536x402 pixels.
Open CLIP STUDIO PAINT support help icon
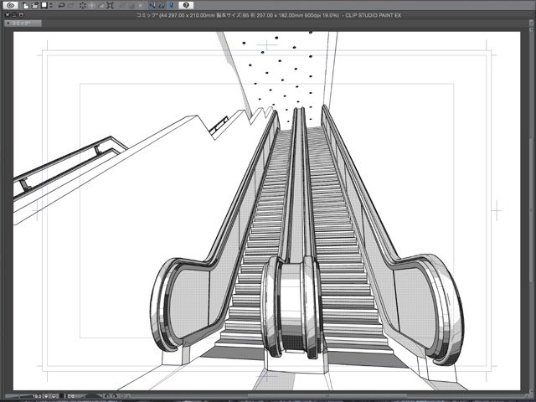click(x=186, y=5)
